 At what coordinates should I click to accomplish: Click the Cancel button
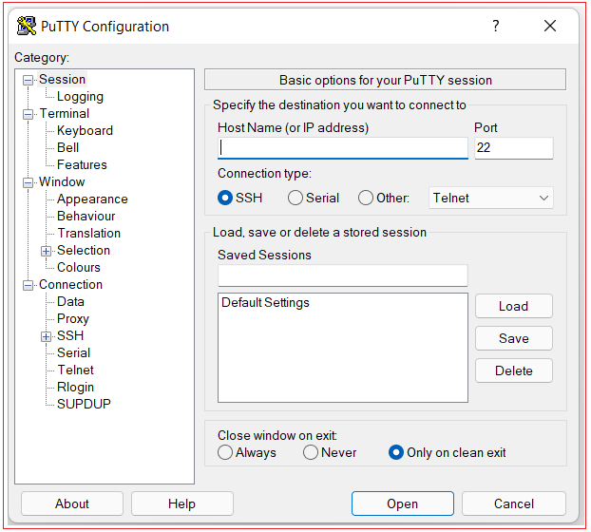514,503
